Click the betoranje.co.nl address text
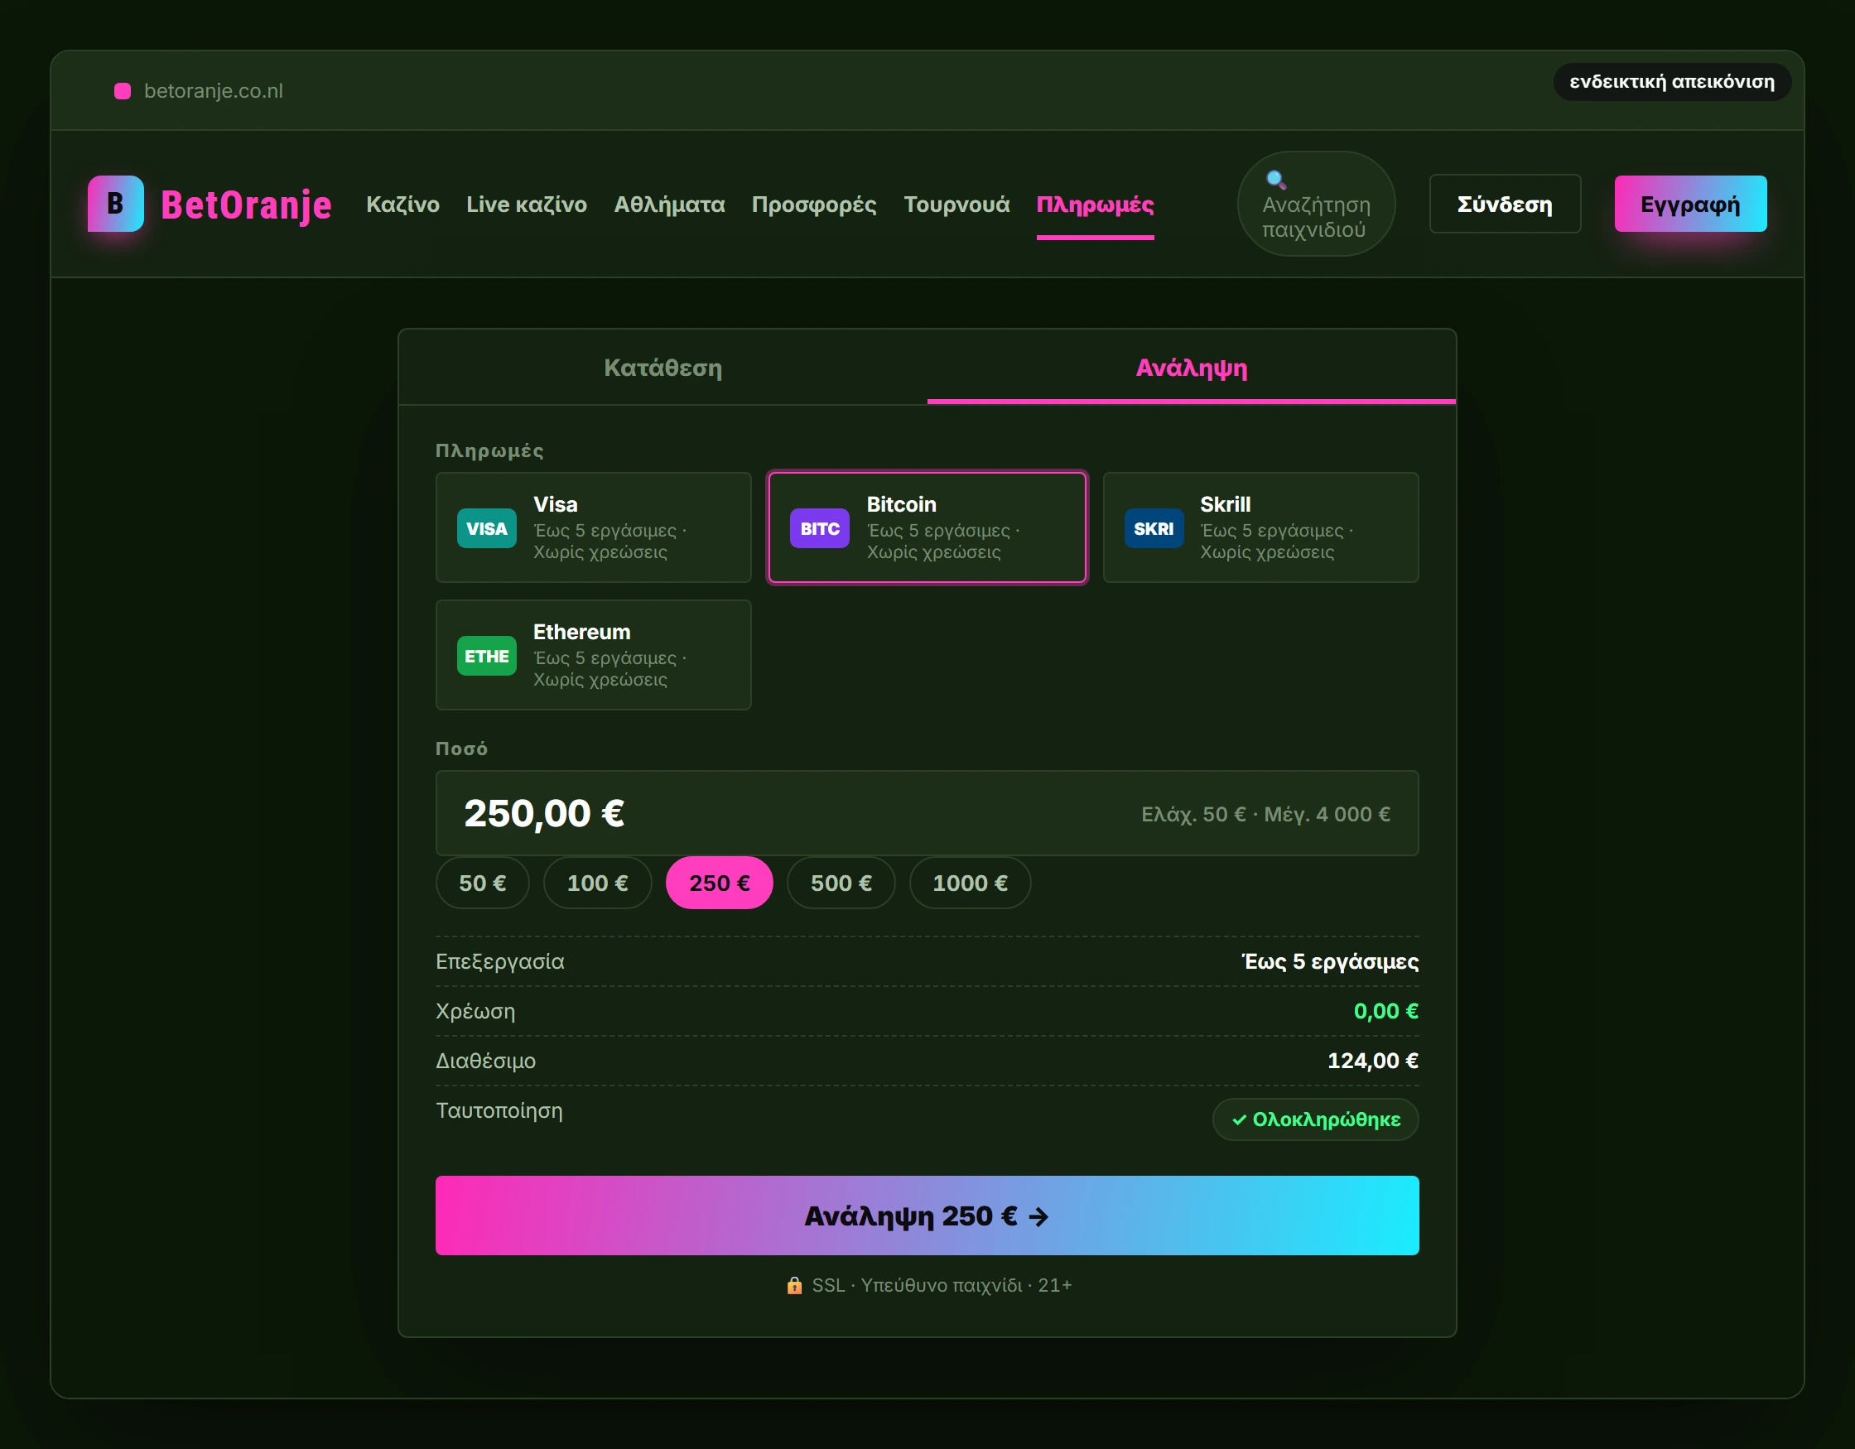Image resolution: width=1855 pixels, height=1449 pixels. 213,91
